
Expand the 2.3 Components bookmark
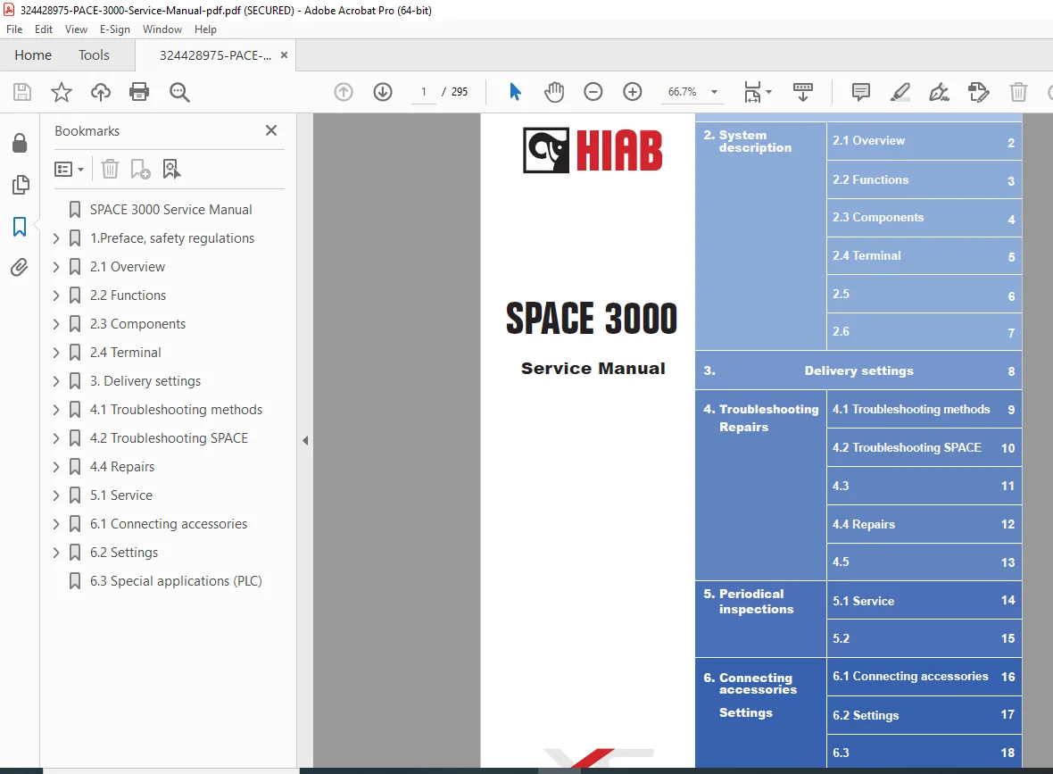(56, 324)
